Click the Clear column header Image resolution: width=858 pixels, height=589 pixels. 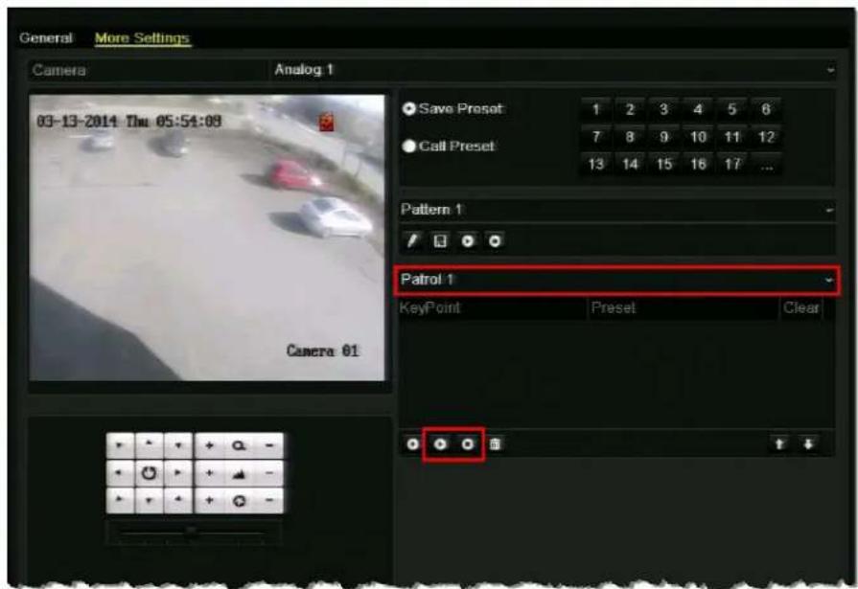(801, 307)
